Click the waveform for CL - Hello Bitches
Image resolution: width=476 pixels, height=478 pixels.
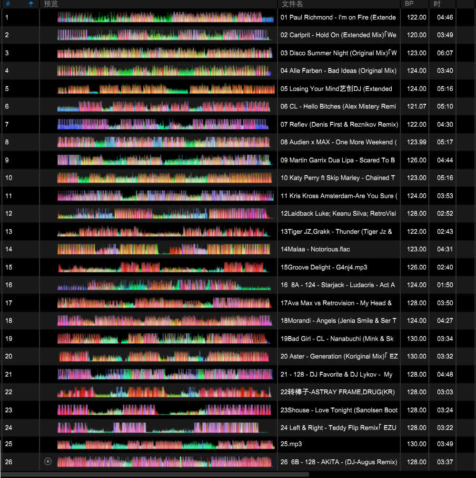tap(164, 106)
